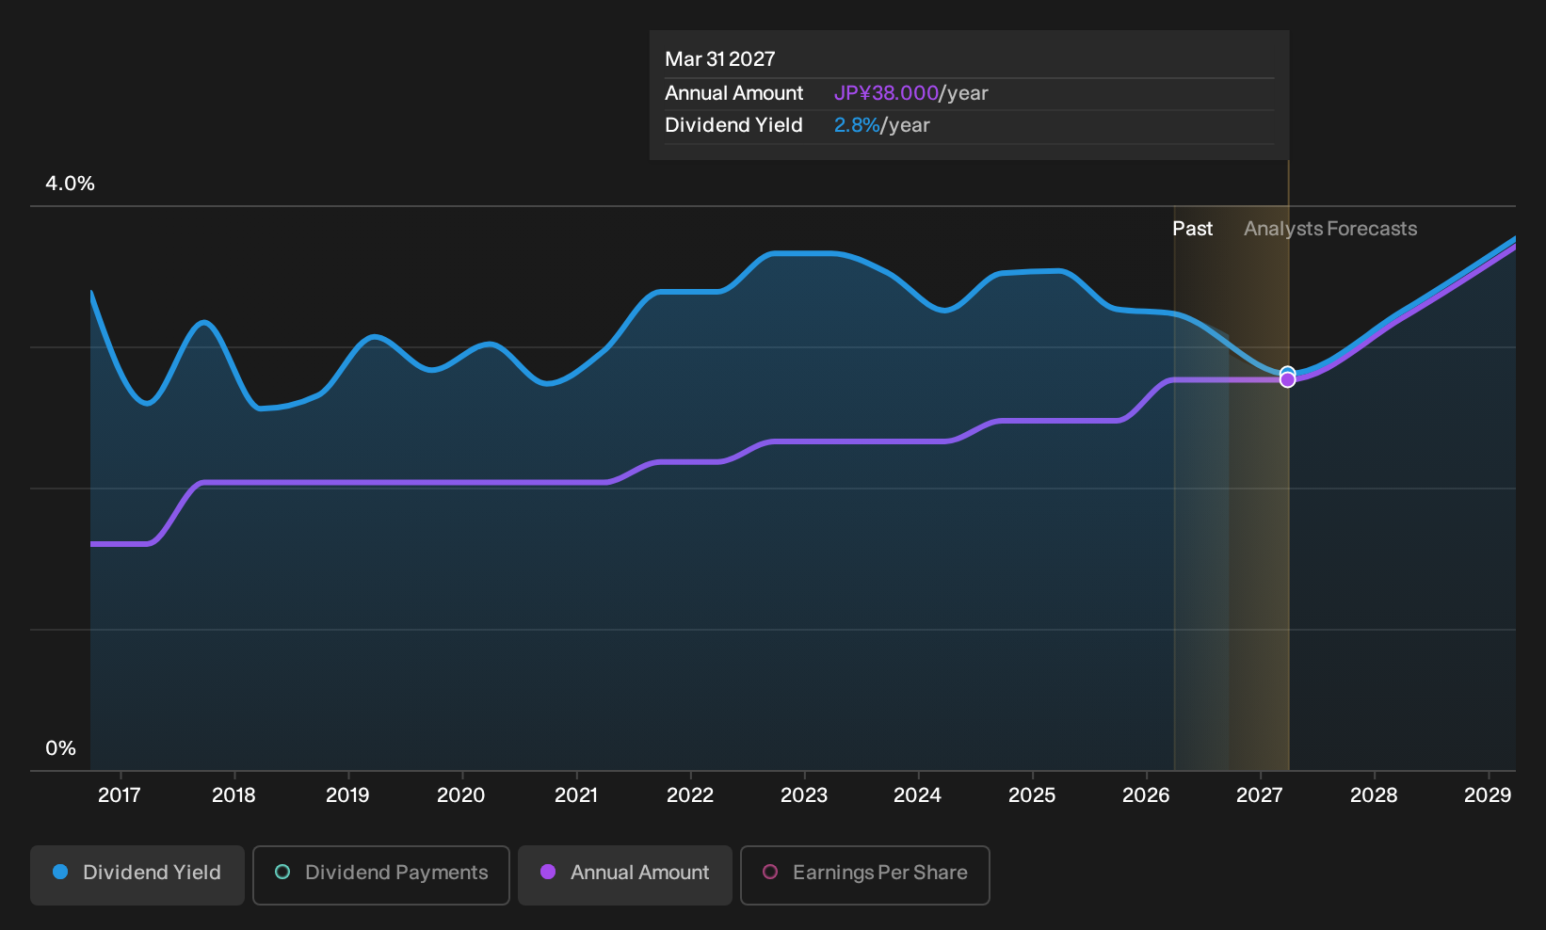Select the 2023 x-axis label
This screenshot has width=1546, height=930.
(804, 795)
